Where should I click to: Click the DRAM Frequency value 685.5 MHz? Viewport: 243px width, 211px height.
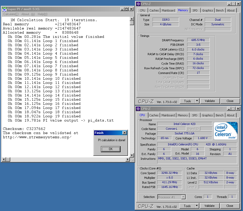(198, 40)
